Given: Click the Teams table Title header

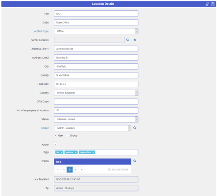Looking at the screenshot, I should point(93,162).
